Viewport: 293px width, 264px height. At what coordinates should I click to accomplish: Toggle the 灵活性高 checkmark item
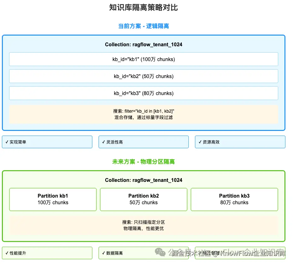coord(143,142)
